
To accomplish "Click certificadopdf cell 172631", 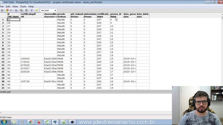I will (32, 62).
